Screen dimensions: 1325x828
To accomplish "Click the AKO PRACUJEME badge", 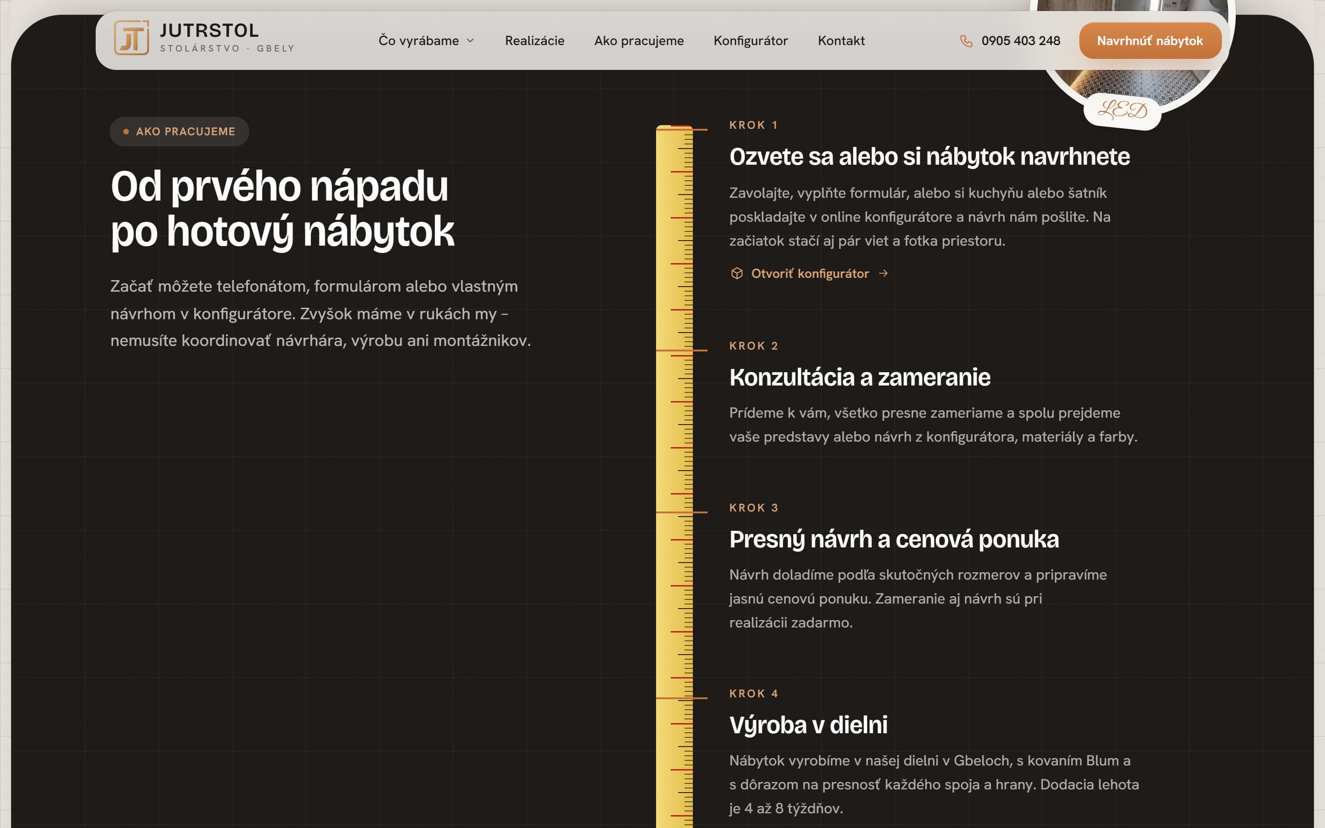I will click(x=179, y=132).
